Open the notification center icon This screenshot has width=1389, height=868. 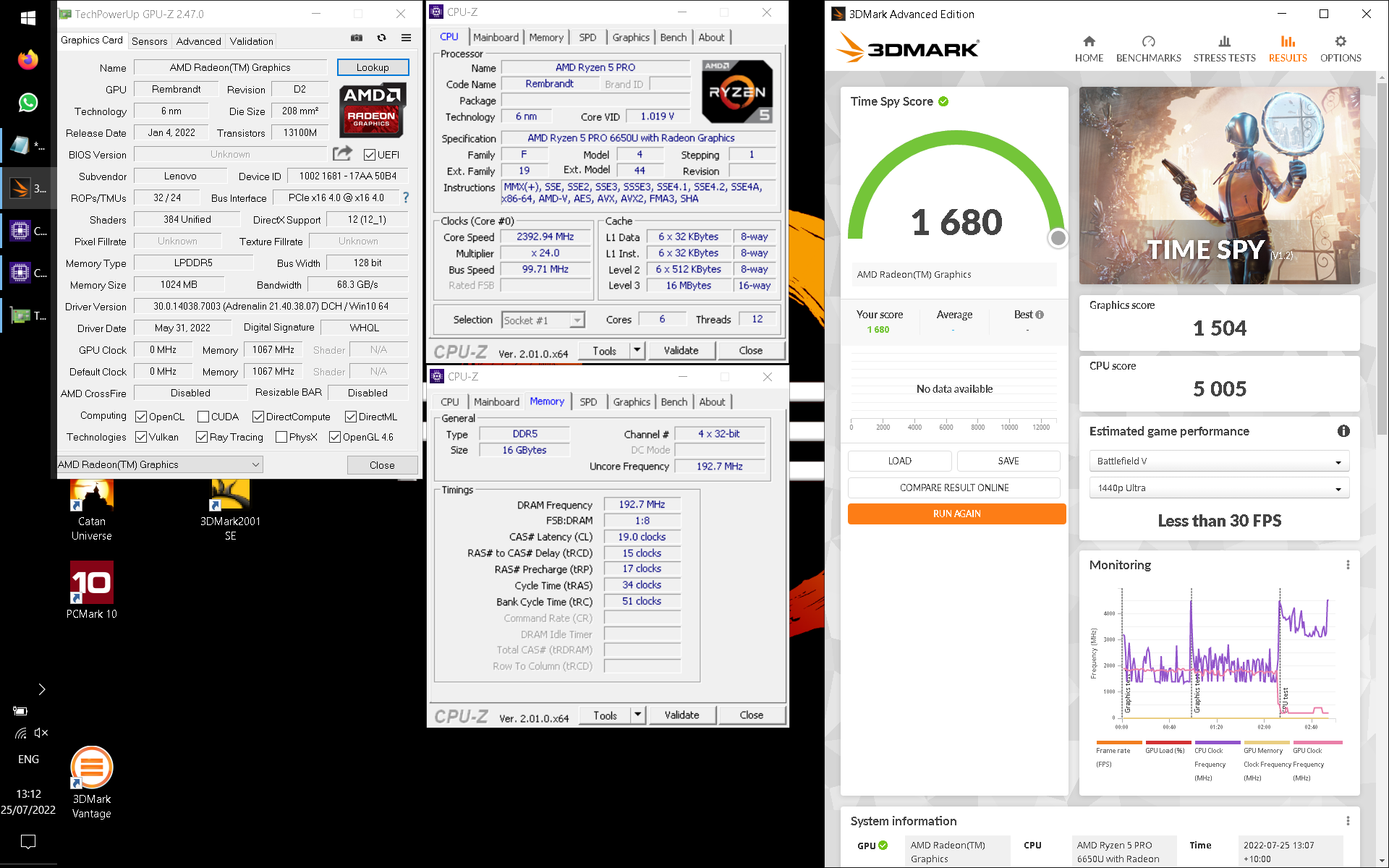[28, 841]
